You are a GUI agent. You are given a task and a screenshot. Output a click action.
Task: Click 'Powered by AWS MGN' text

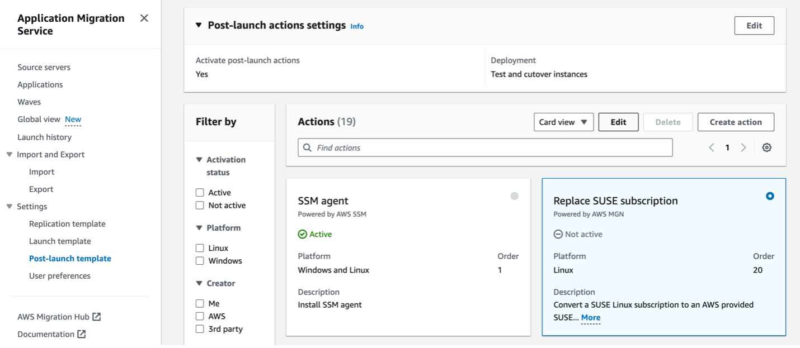(589, 214)
